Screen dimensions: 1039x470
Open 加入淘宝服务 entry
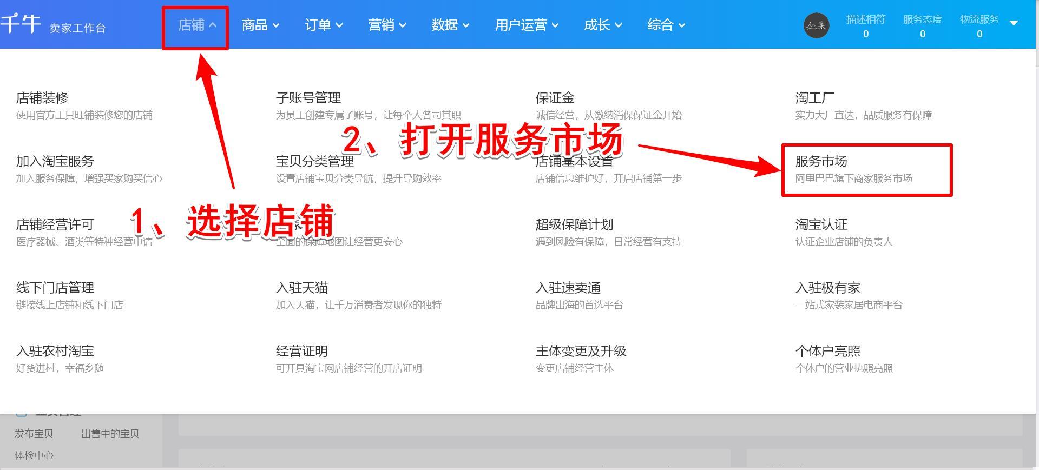click(x=55, y=161)
